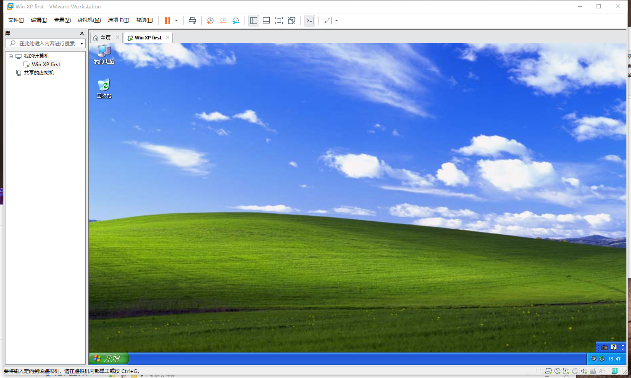Open the 查看(V) menu
631x378 pixels.
[62, 20]
